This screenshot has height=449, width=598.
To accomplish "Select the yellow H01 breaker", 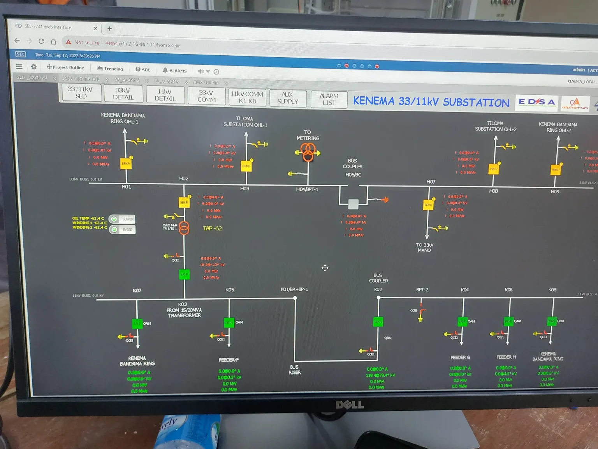I will click(126, 164).
